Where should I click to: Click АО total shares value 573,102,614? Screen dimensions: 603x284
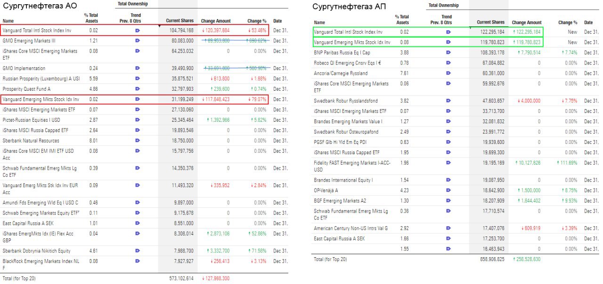(x=181, y=278)
